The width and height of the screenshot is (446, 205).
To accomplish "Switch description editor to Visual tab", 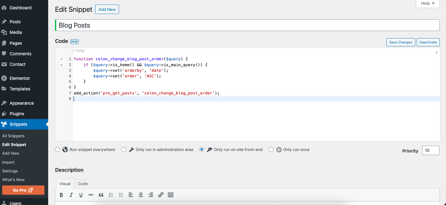I will (x=65, y=184).
